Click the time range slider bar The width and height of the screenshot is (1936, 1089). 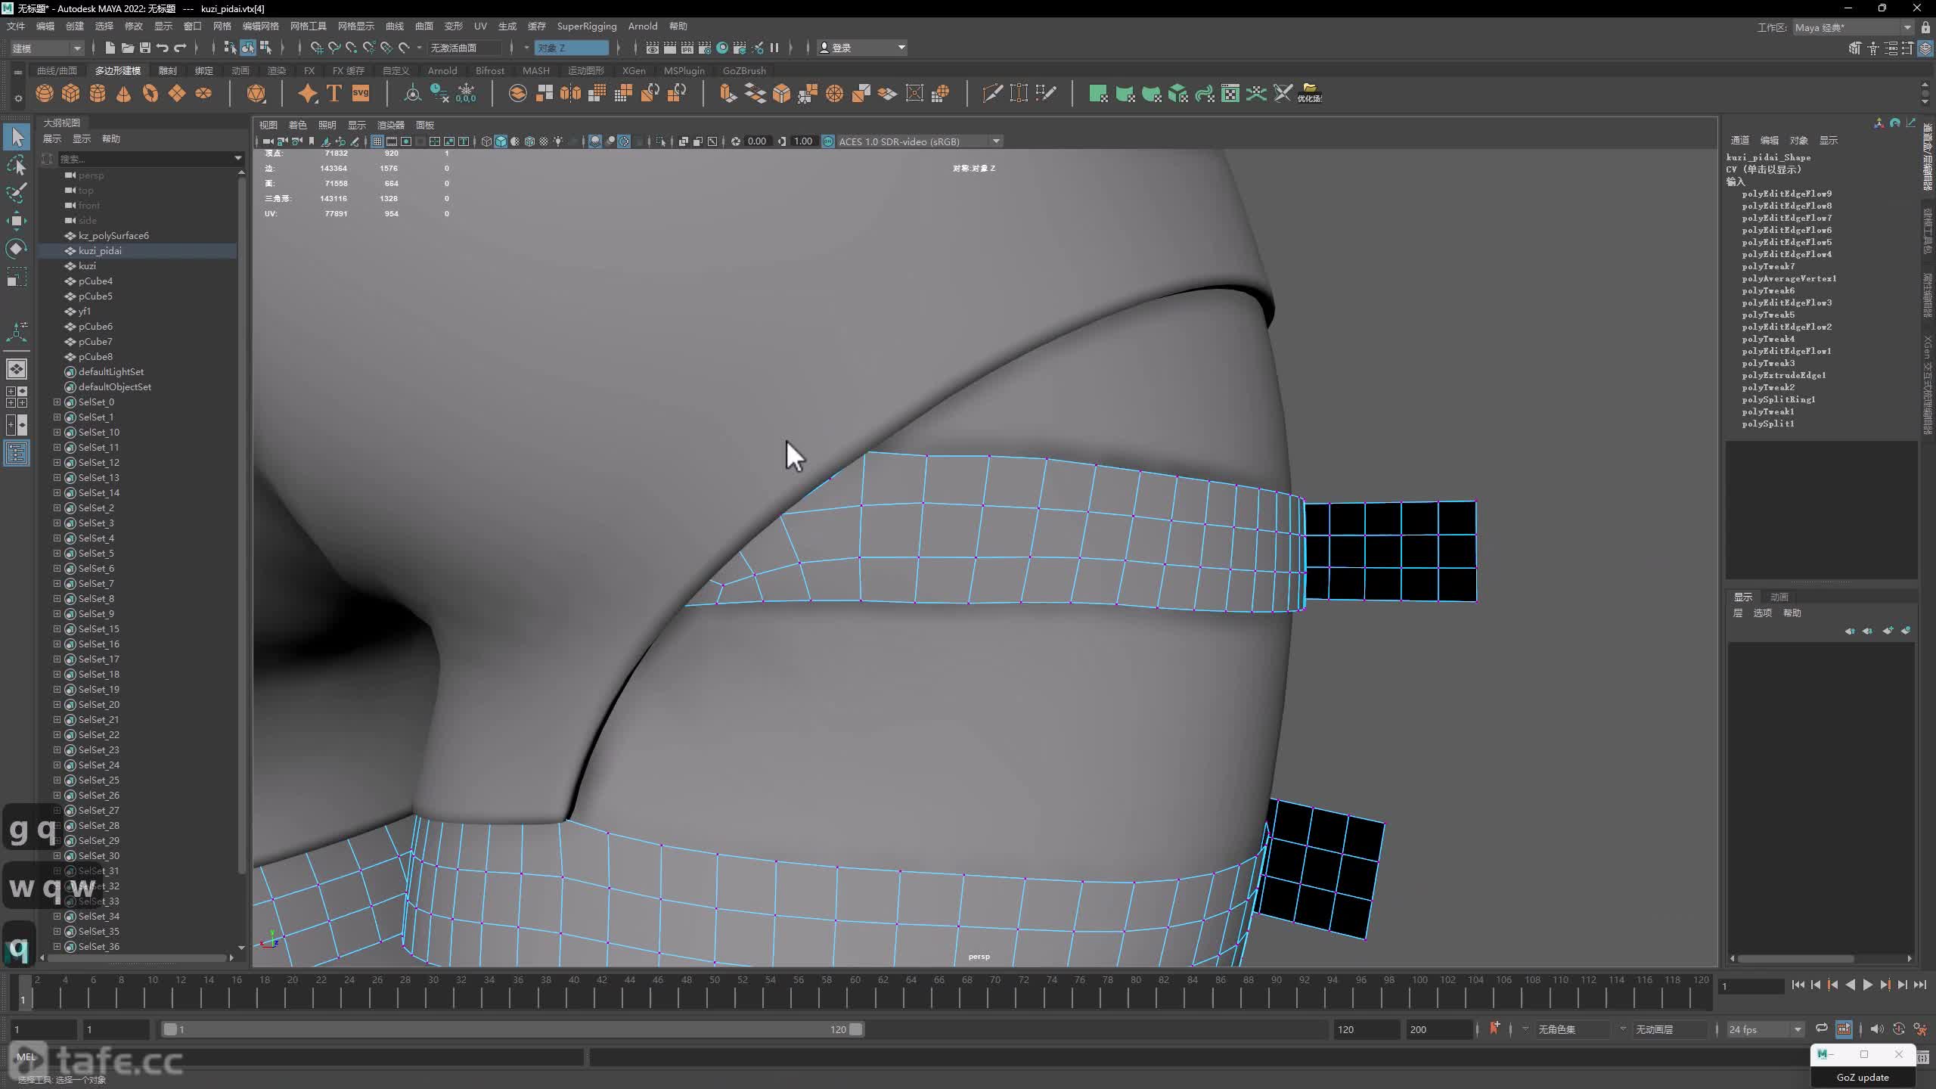512,1029
